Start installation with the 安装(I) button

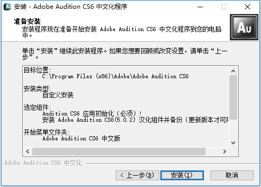pos(182,175)
